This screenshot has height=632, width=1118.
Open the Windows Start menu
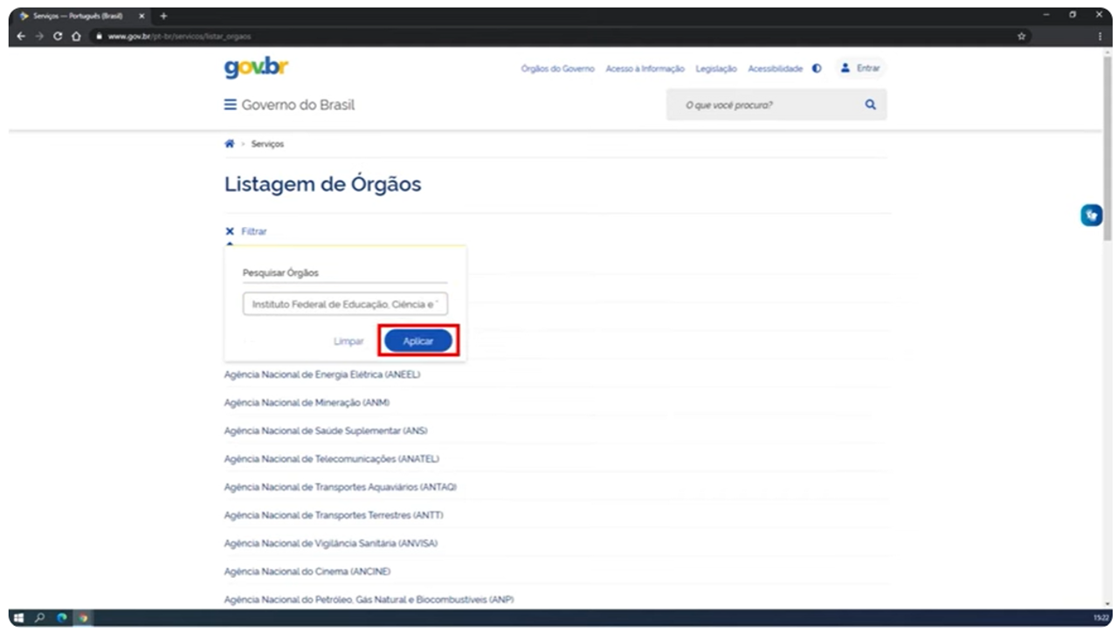click(18, 618)
